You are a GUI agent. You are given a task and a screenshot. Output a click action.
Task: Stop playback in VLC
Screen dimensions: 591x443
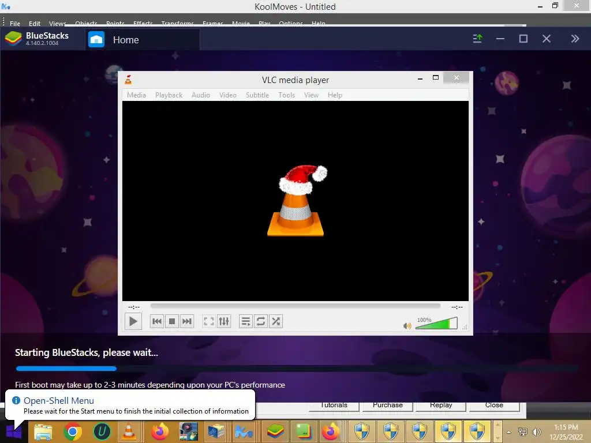click(172, 321)
